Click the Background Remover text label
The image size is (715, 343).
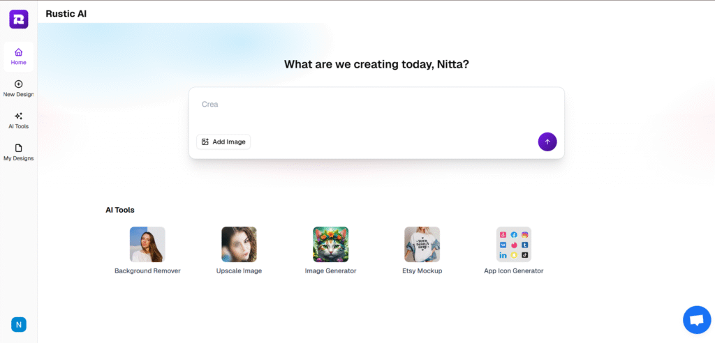(x=147, y=270)
